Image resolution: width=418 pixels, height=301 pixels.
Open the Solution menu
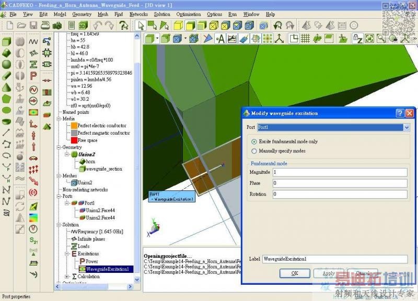[x=162, y=15]
